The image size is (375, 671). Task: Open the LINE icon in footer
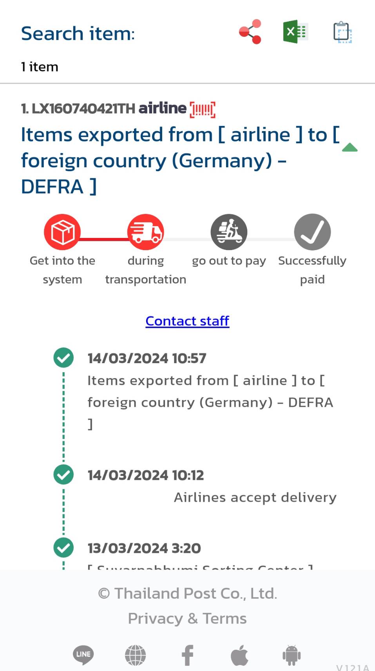point(83,655)
